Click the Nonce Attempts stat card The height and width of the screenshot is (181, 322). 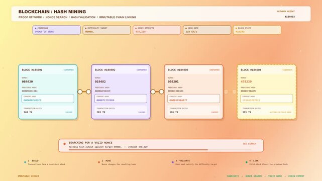point(157,30)
